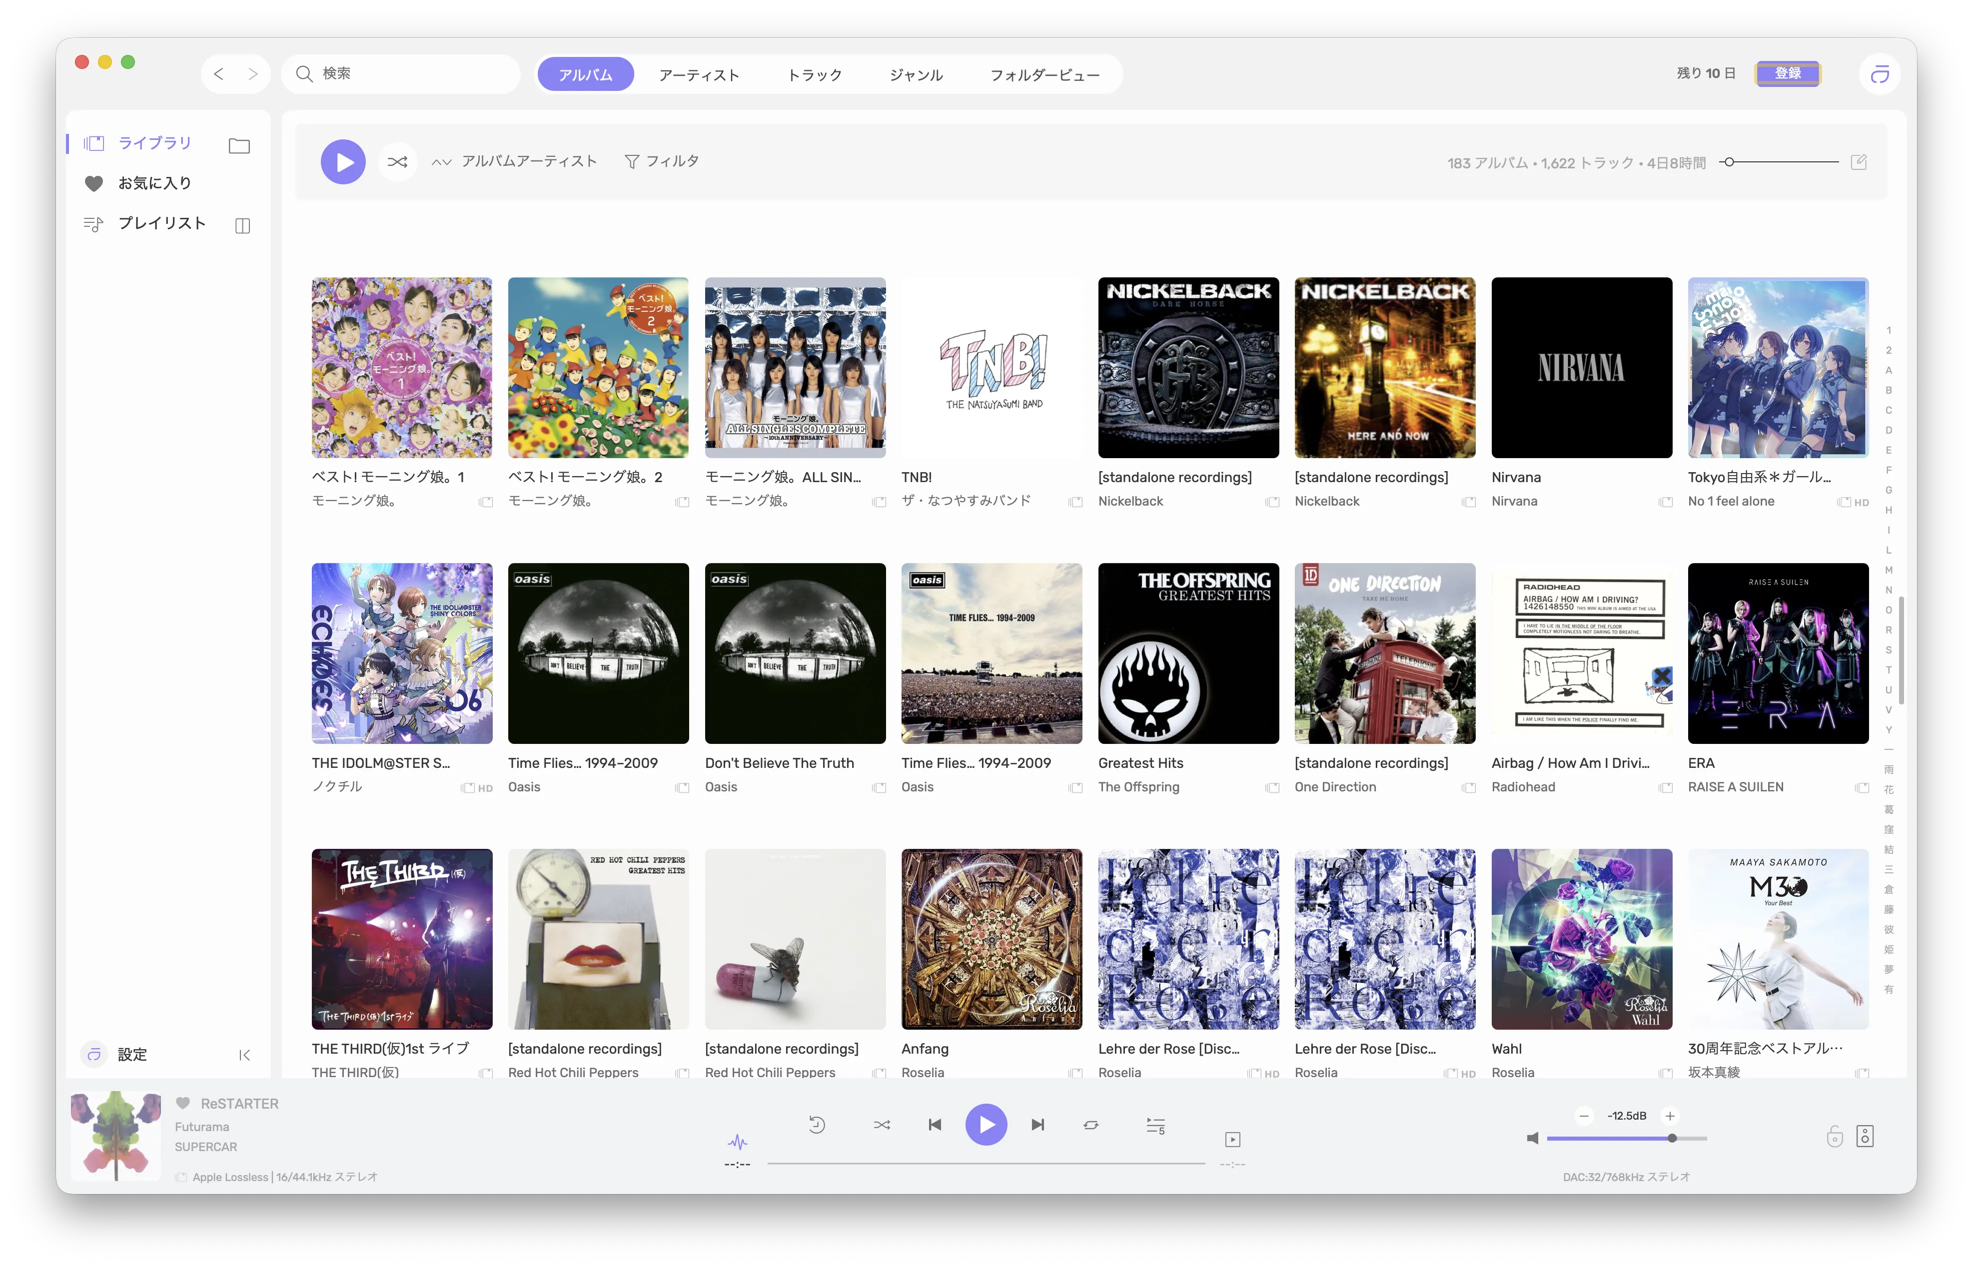Screen dimensions: 1973x1268
Task: Click the ノクチル artist name
Action: pos(337,786)
